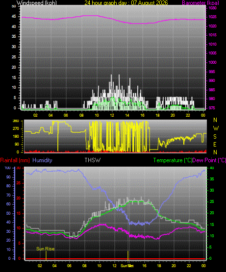Click the Sun Set marker on time axis

click(x=127, y=266)
